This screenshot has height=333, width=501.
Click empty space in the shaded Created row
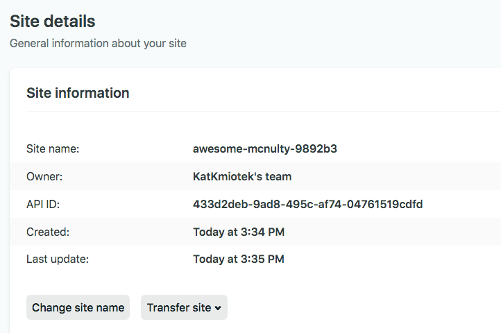tap(393, 232)
